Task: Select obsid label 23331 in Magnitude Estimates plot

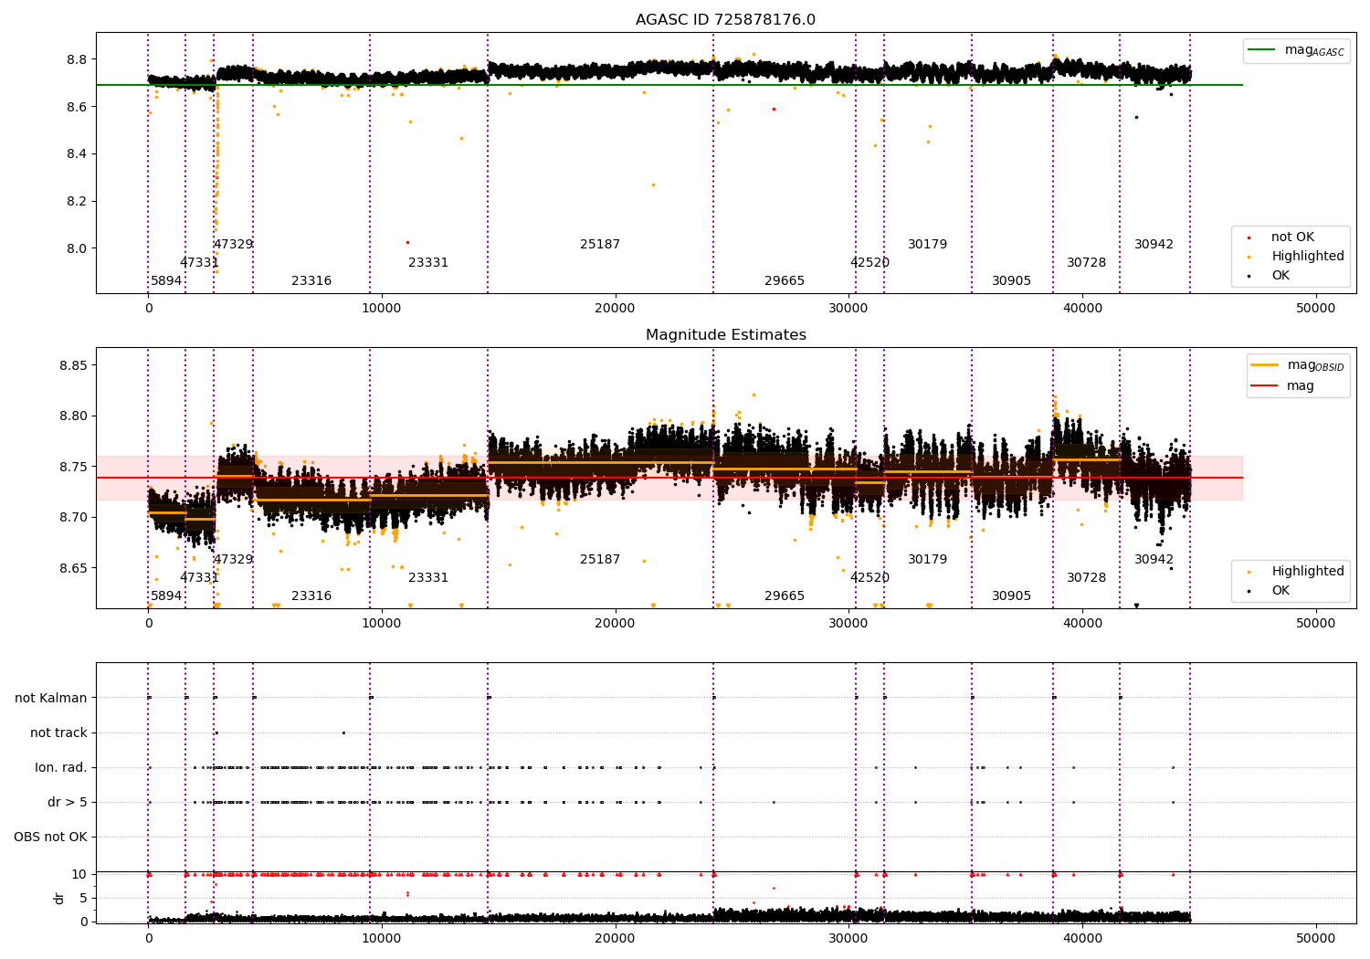Action: coord(428,578)
